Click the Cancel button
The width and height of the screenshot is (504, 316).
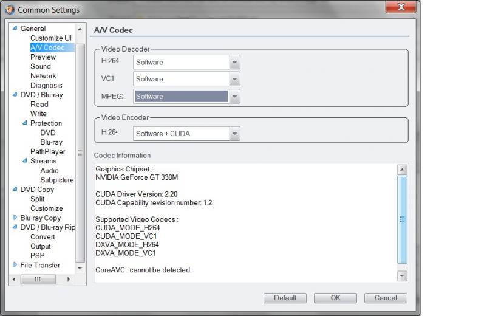click(x=386, y=298)
